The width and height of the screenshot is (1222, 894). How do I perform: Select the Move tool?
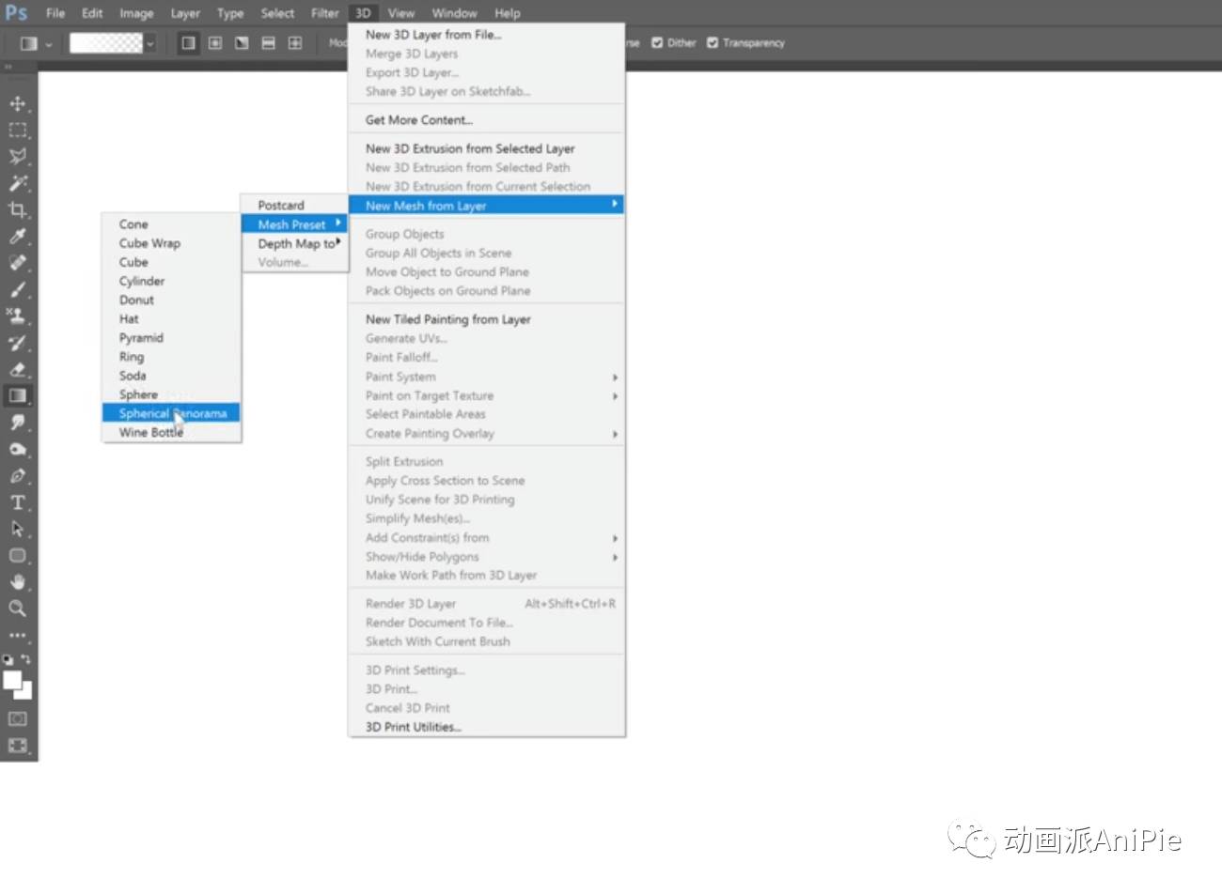(18, 103)
